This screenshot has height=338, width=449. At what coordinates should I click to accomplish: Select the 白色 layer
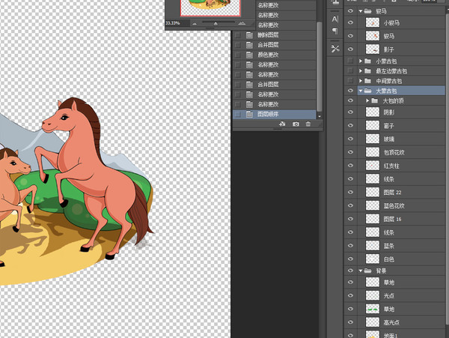pos(401,259)
